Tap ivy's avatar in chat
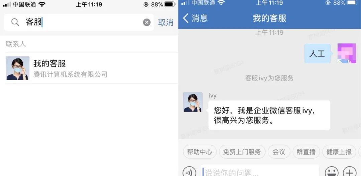Viewport: 361px width, 176px height. click(x=193, y=102)
